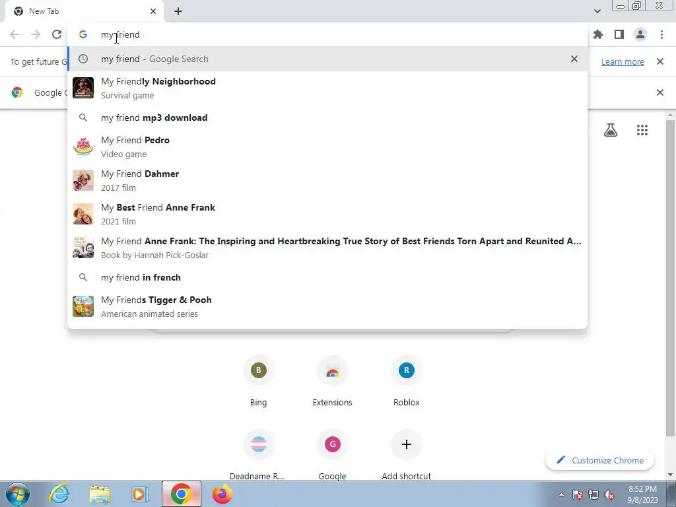Viewport: 676px width, 507px height.
Task: Go back using the back arrow
Action: coord(15,34)
